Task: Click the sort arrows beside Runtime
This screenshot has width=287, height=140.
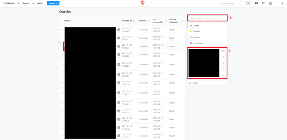Action: [x=148, y=21]
